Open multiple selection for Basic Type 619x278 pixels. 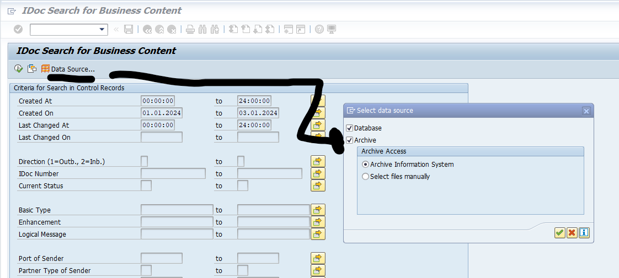click(x=318, y=210)
